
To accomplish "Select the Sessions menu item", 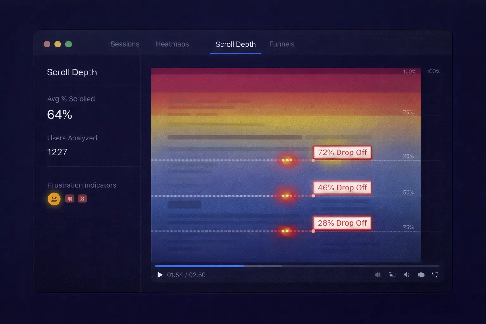I will coord(125,44).
